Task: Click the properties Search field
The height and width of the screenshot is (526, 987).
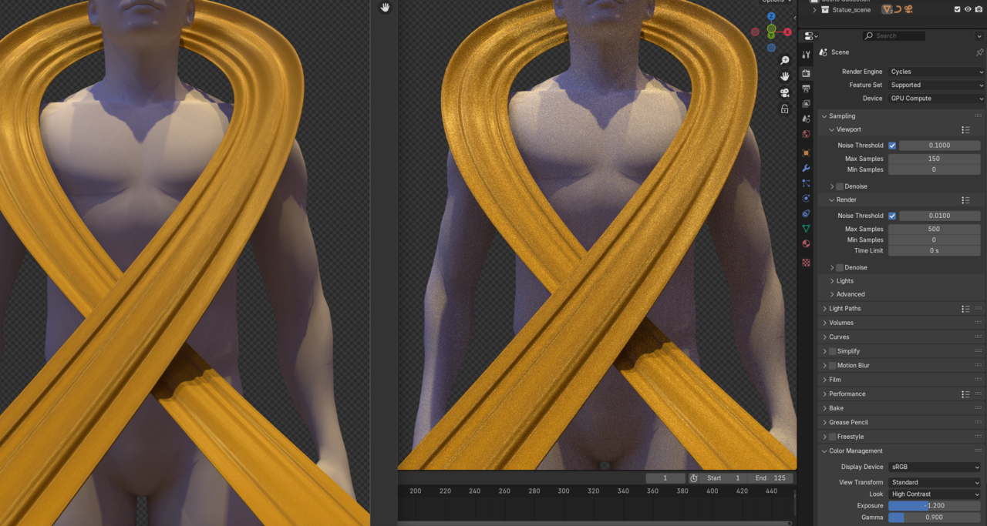Action: pyautogui.click(x=893, y=35)
